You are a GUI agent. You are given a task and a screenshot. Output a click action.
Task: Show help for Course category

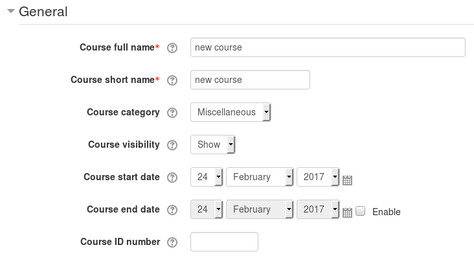pos(172,113)
